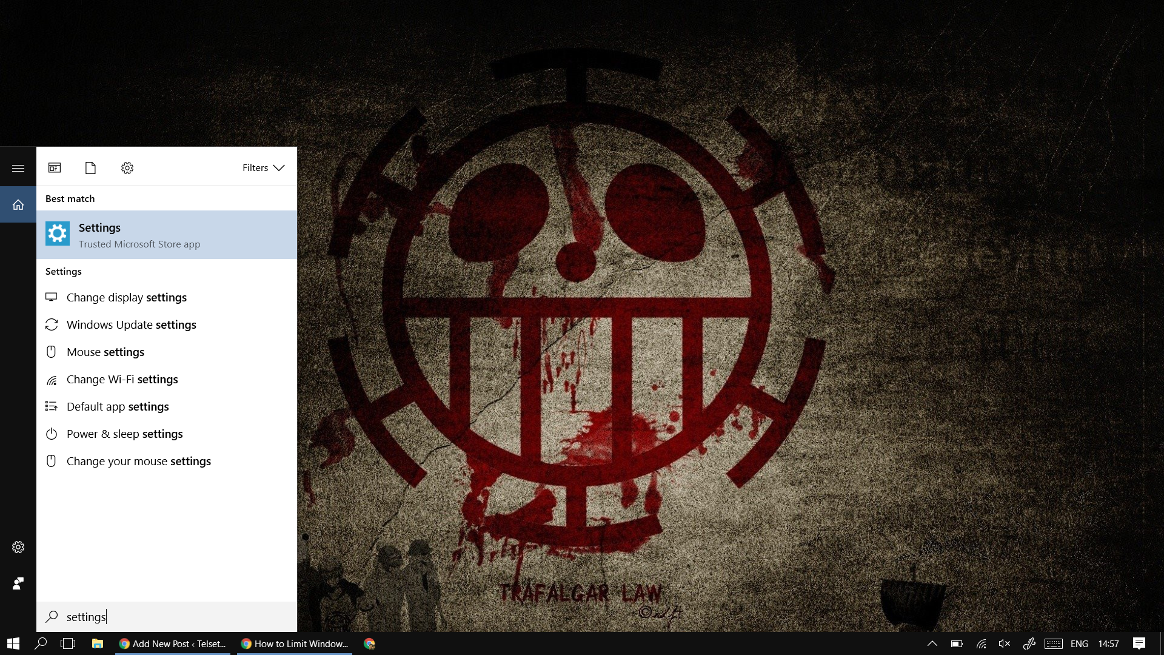Expand the hamburger menu in search panel
Screen dimensions: 1164x655
click(18, 168)
